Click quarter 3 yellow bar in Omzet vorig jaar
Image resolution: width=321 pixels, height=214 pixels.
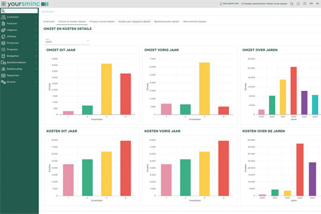coord(204,89)
